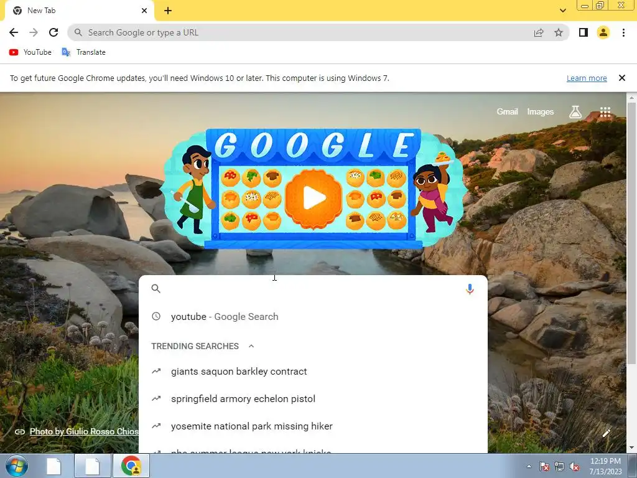The height and width of the screenshot is (478, 637).
Task: Play the Google Doodle game
Action: (314, 199)
